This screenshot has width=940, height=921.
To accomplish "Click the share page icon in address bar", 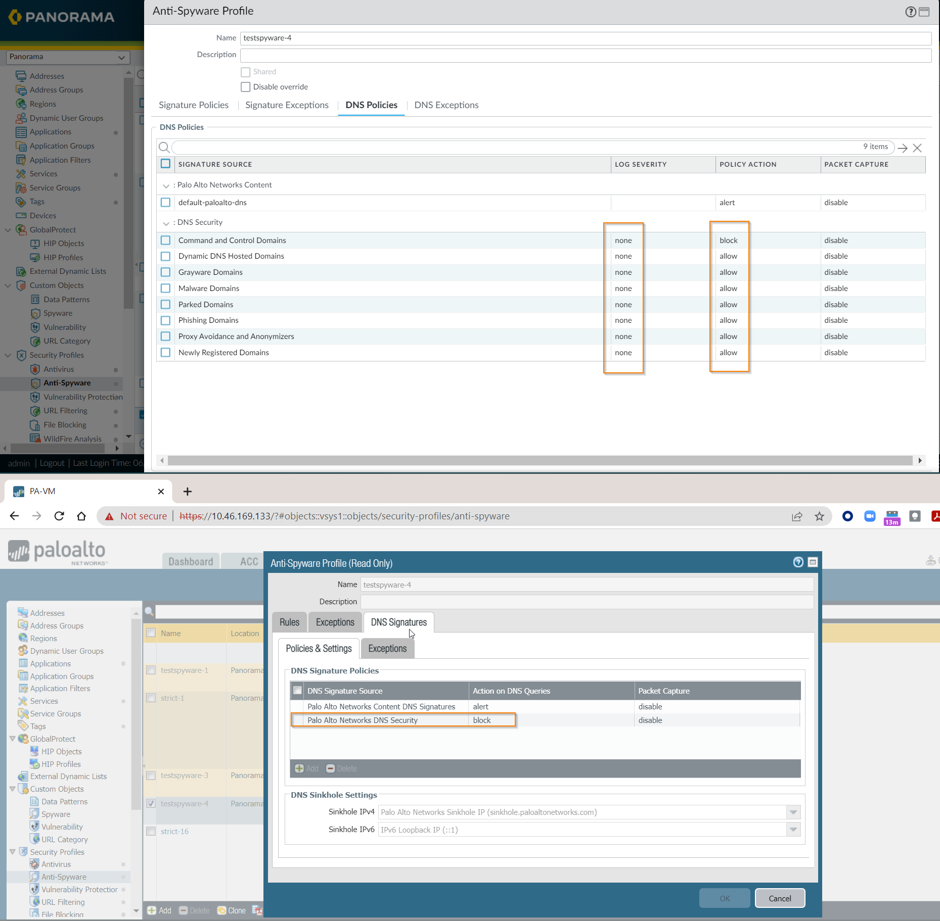I will (x=797, y=516).
